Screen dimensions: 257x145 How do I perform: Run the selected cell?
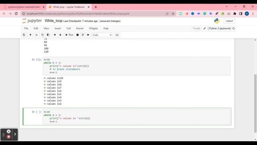69,35
